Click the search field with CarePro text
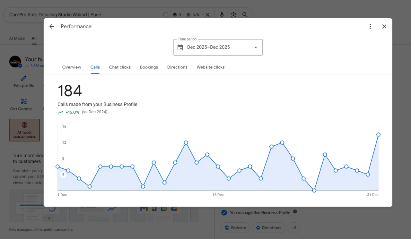Image resolution: width=411 pixels, height=239 pixels. coord(83,15)
